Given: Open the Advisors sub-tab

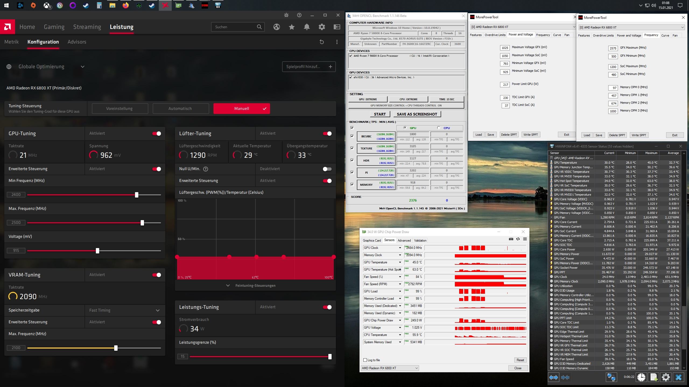Looking at the screenshot, I should coord(77,42).
